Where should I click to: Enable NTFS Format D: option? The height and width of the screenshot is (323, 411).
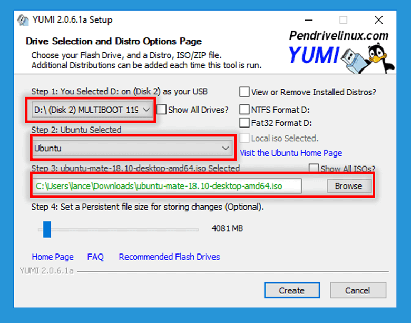(x=244, y=110)
